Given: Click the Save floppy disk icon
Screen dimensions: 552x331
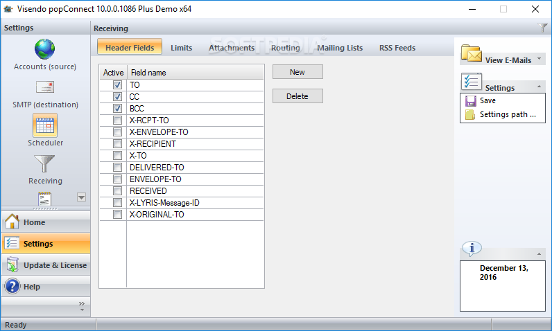Looking at the screenshot, I should click(470, 101).
